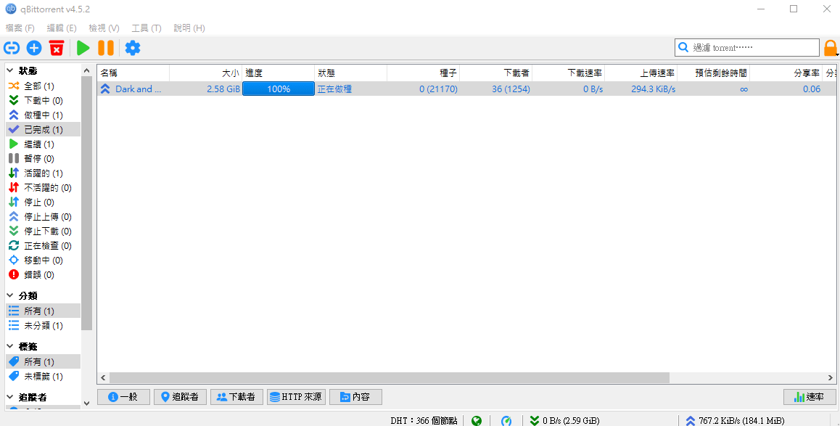Viewport: 840px width, 426px height.
Task: Collapse the 分類 categories section
Action: (11, 296)
